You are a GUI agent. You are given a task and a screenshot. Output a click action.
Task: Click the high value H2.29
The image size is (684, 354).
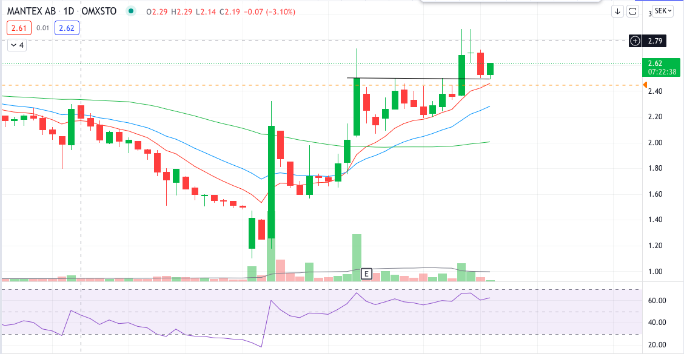[x=181, y=11]
